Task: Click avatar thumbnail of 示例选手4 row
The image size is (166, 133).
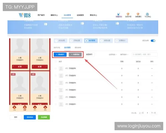Action: (x=61, y=83)
